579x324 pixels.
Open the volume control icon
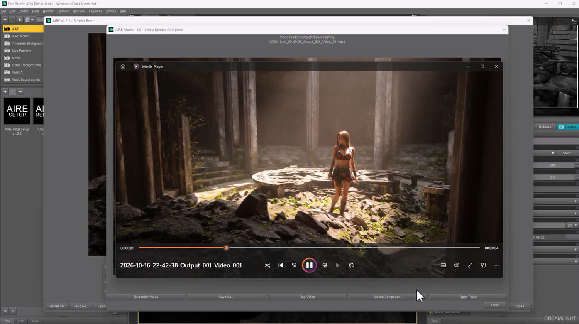pos(457,265)
